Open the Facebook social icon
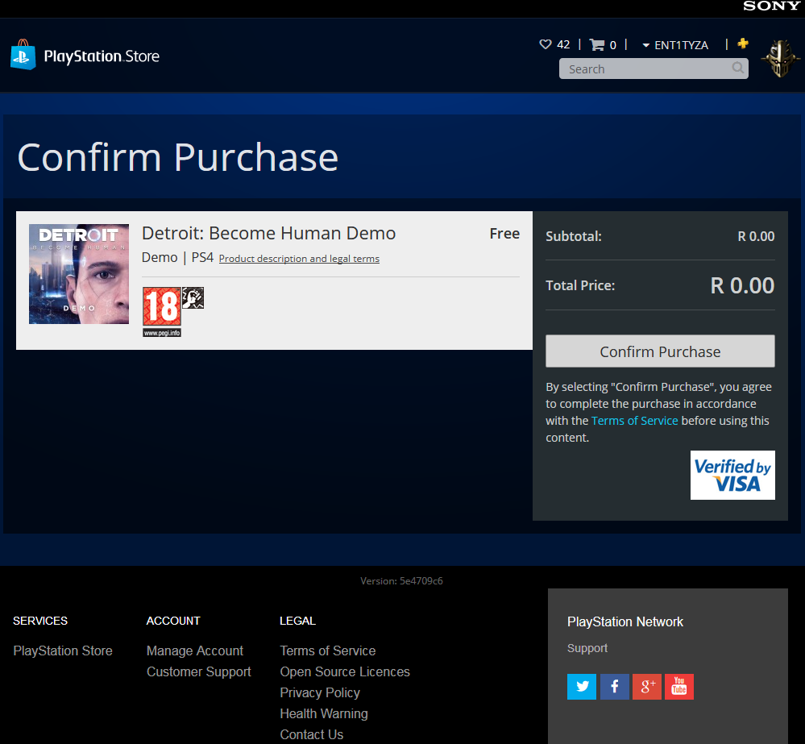 (x=615, y=687)
